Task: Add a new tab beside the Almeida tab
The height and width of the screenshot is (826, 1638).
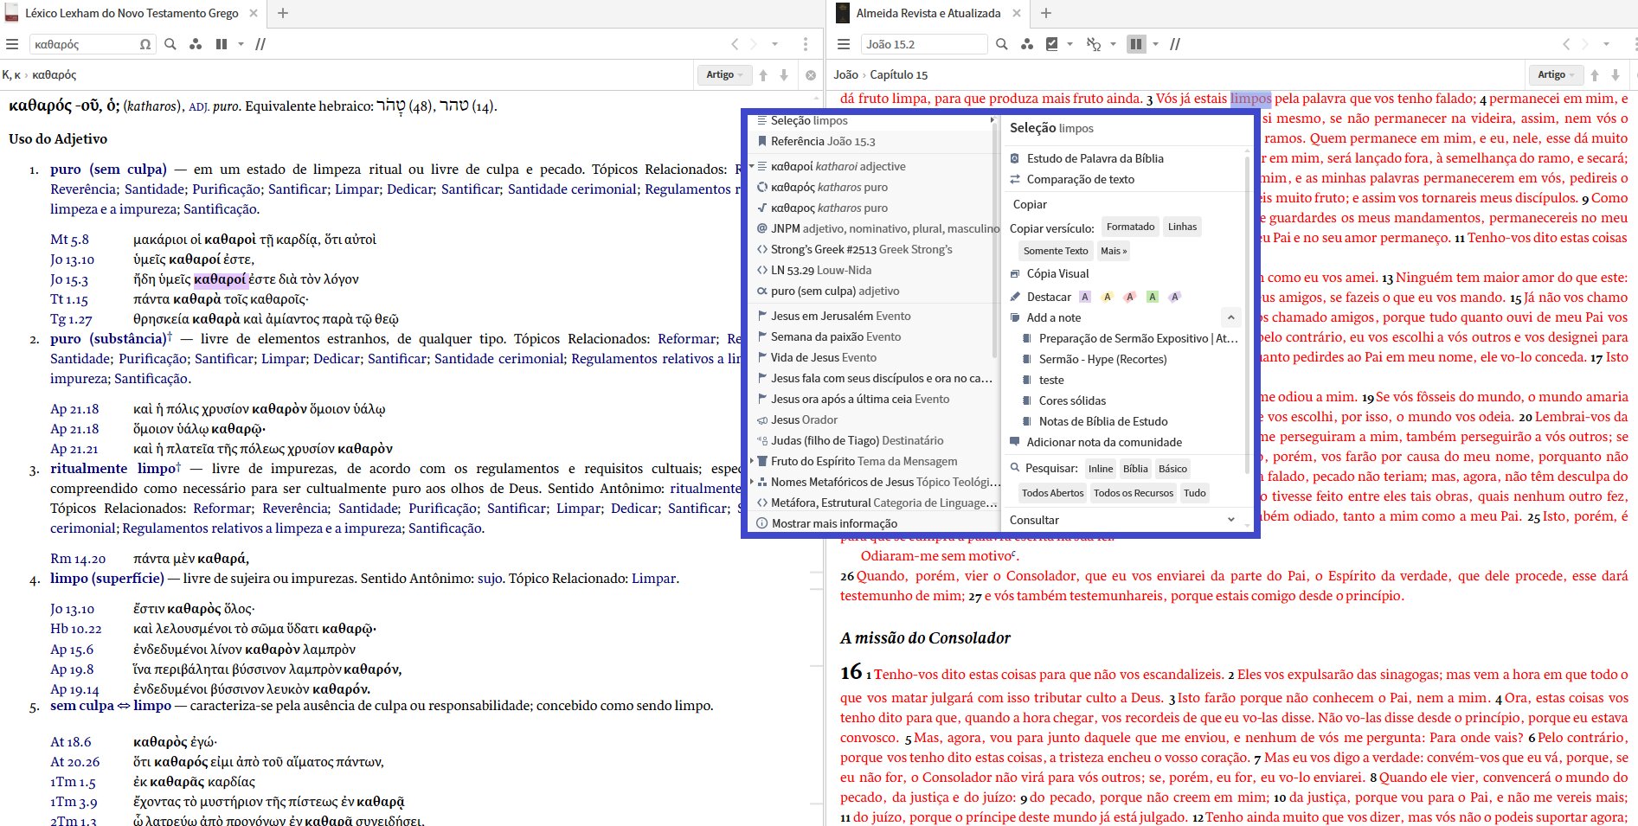Action: click(1046, 13)
